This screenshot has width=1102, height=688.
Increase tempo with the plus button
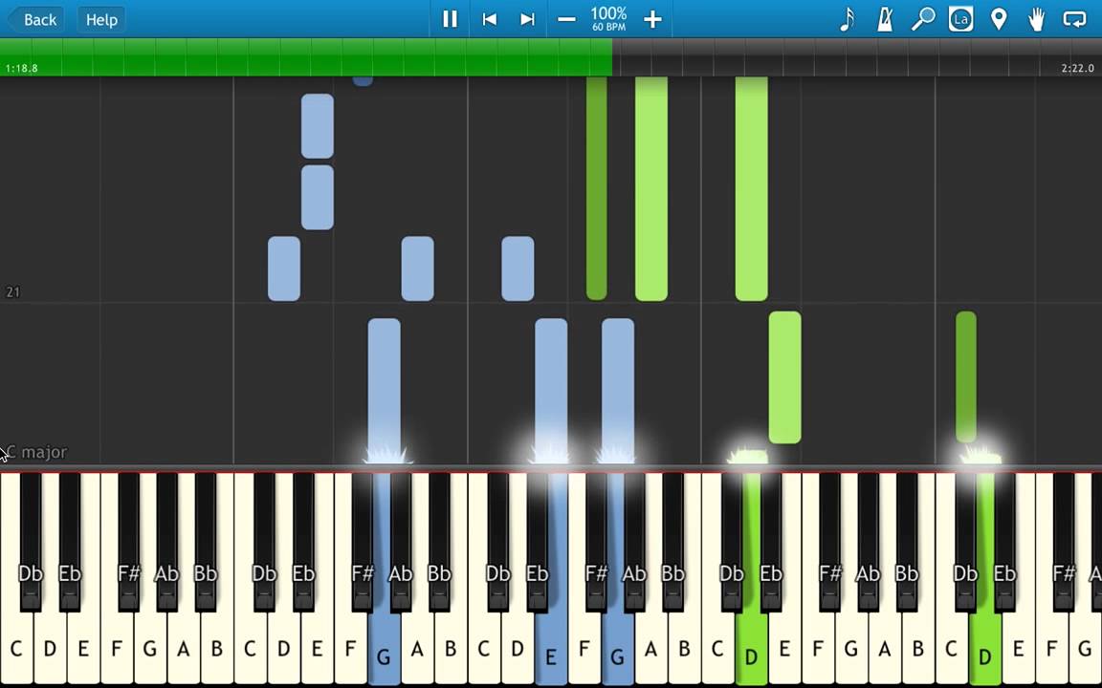click(652, 19)
